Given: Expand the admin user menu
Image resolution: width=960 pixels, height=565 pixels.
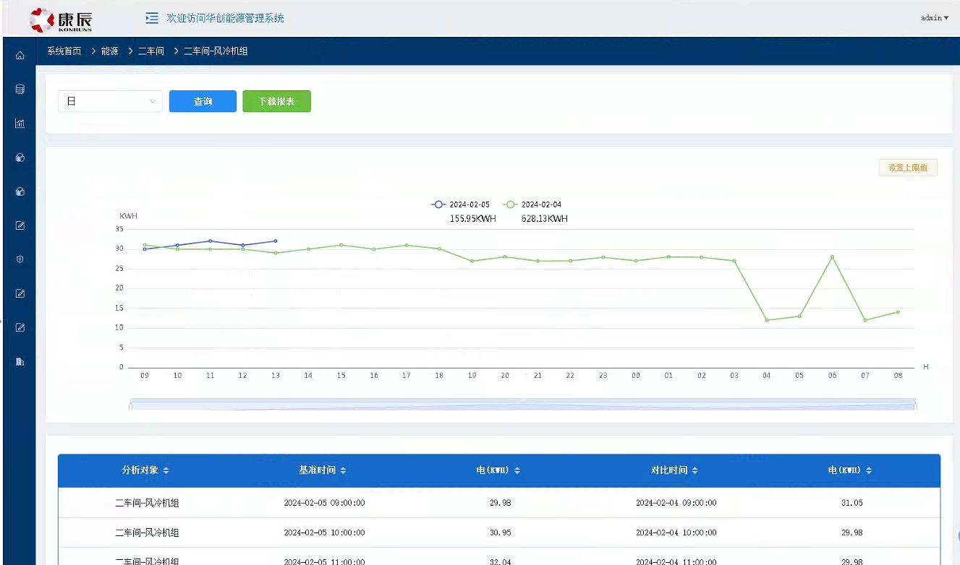Looking at the screenshot, I should 934,18.
